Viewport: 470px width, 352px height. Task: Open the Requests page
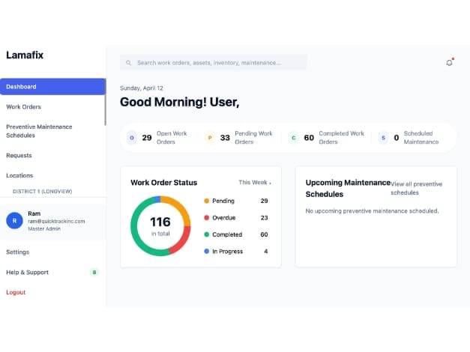[19, 156]
